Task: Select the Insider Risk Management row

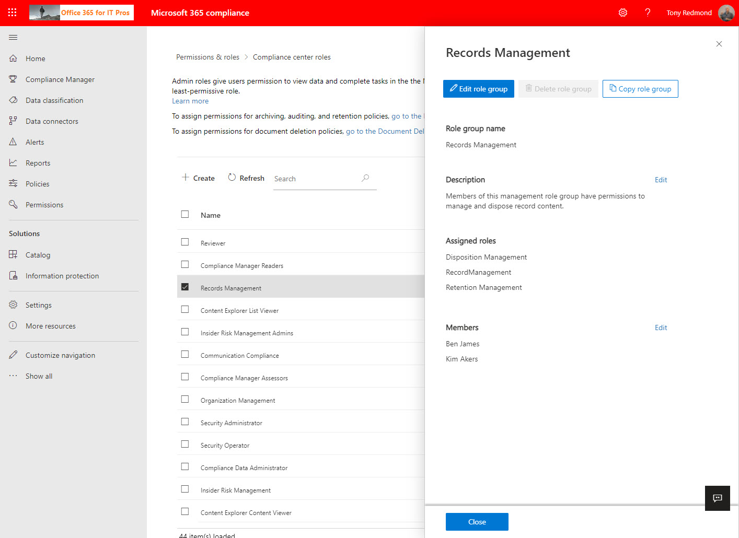Action: click(301, 490)
